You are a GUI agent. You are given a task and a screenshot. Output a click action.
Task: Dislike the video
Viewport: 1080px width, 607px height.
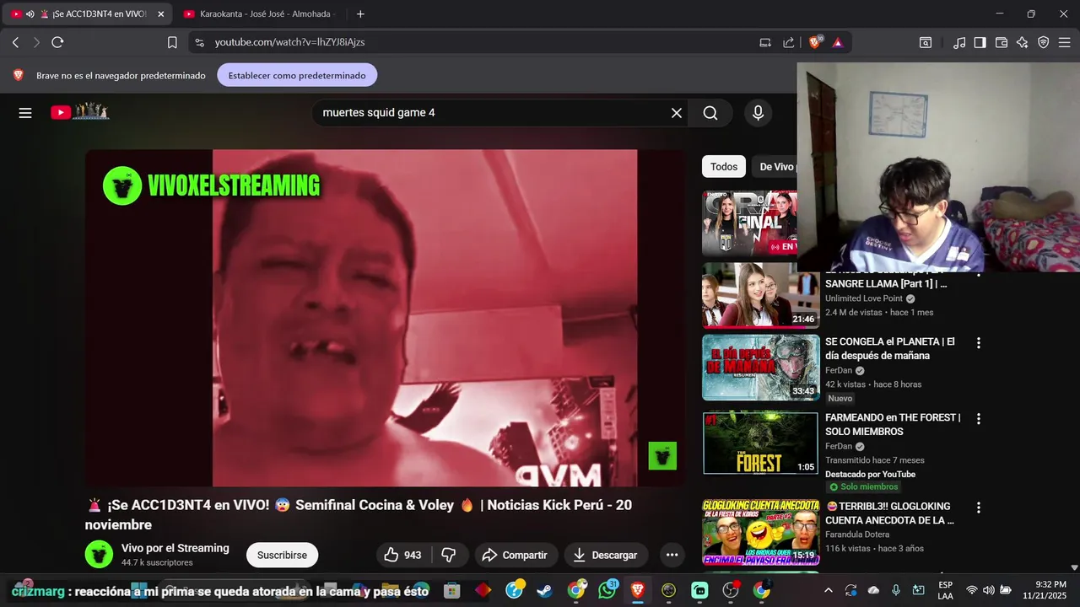[x=449, y=555]
